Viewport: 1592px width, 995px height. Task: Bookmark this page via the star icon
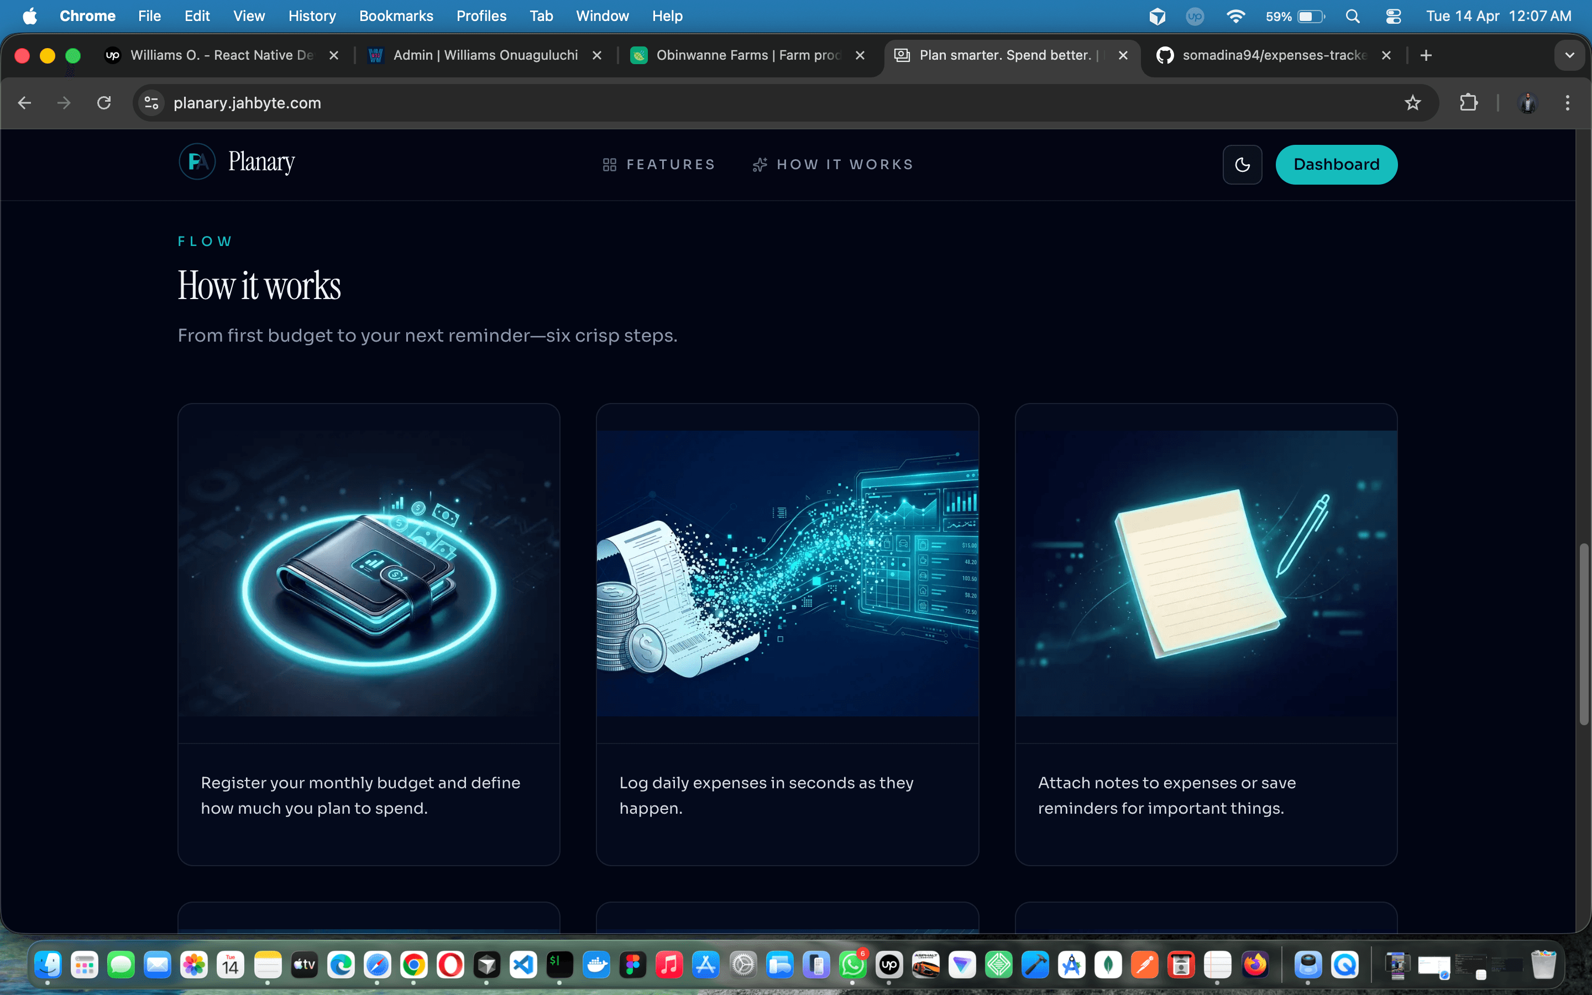click(1413, 103)
